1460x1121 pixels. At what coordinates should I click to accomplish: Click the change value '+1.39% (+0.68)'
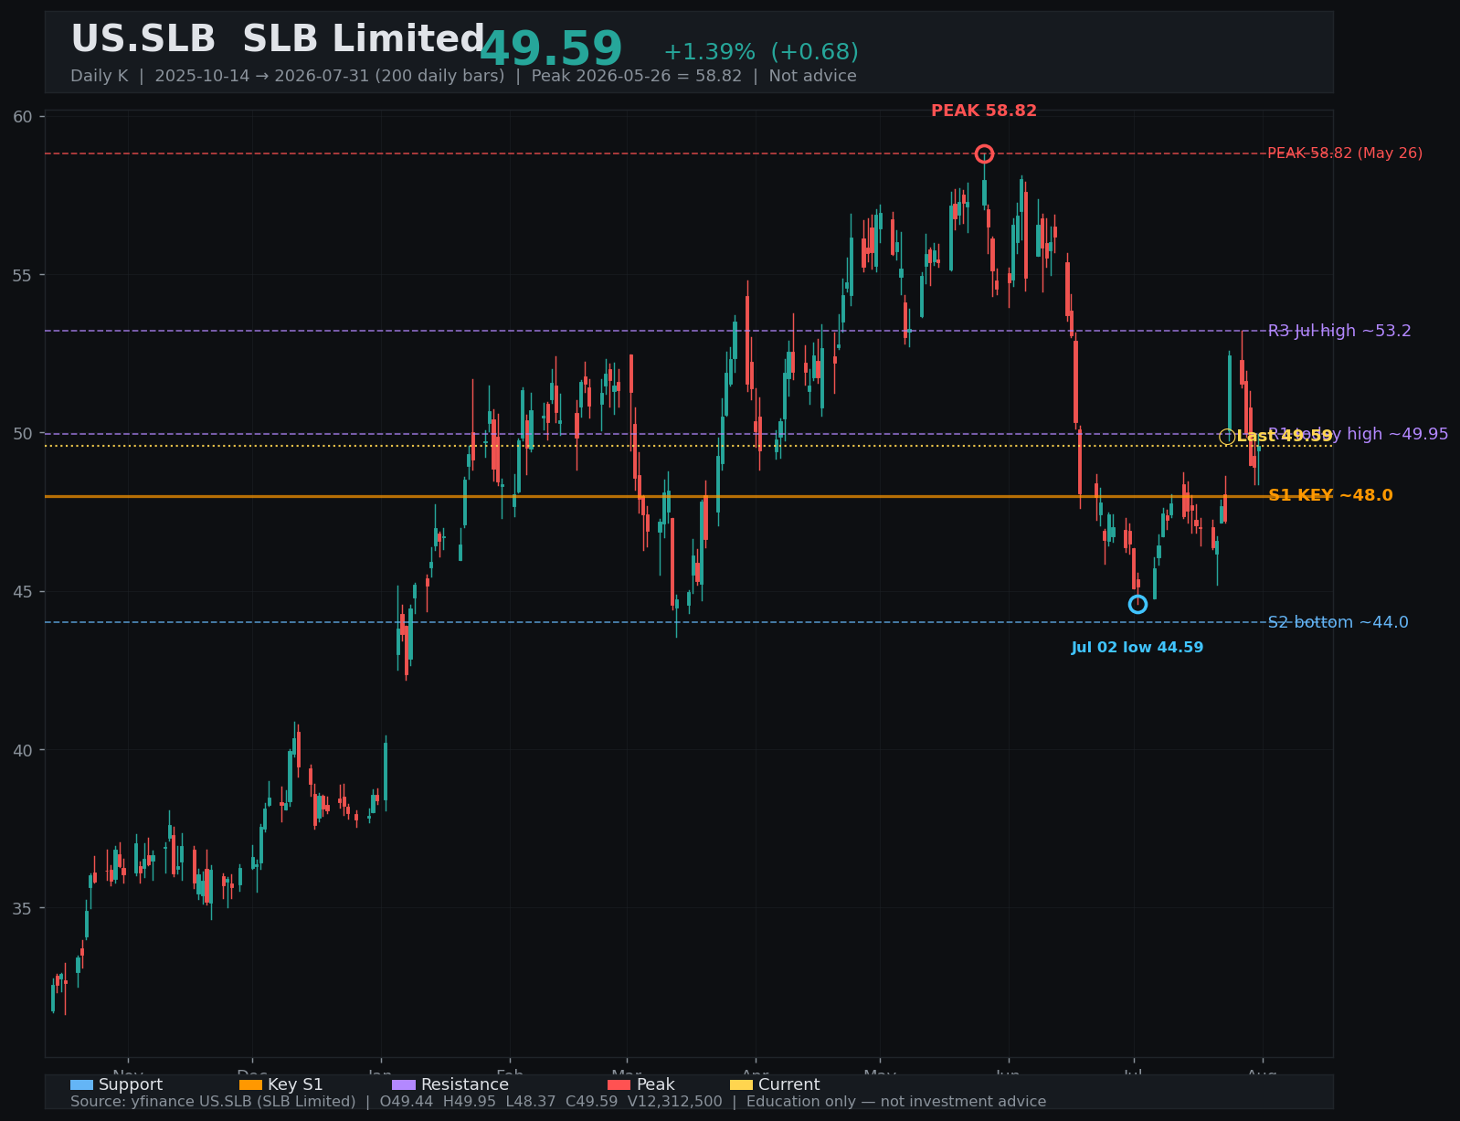point(761,52)
